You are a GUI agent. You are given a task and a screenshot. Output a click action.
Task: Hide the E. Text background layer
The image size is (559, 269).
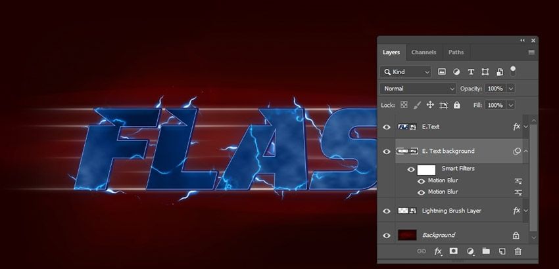pos(387,151)
